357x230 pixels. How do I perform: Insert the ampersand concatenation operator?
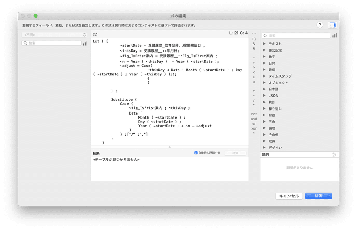tap(254, 44)
